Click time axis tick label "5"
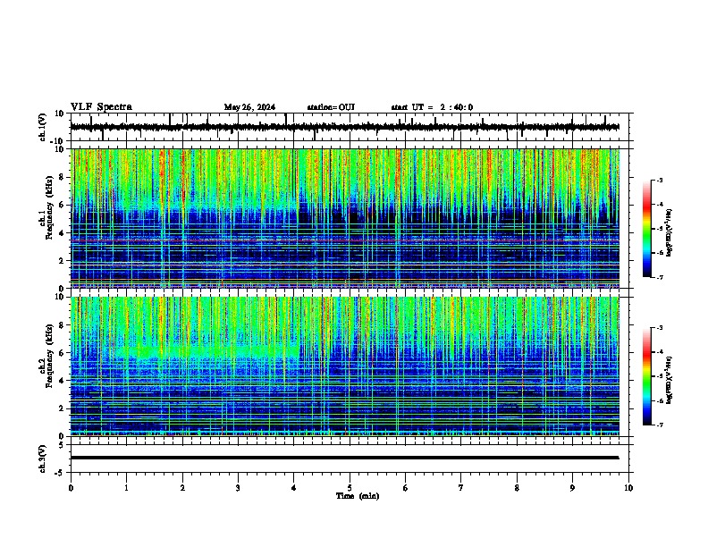 click(350, 488)
